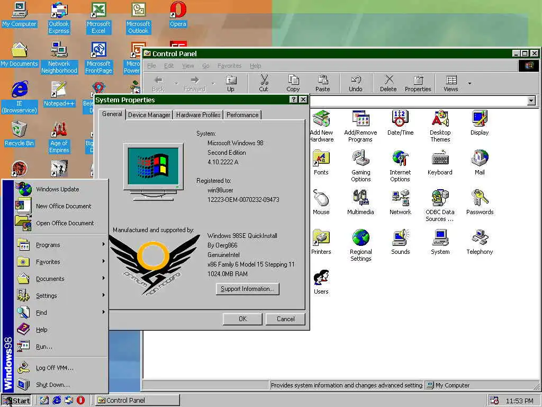Open Add/Remove Programs applet
542x407 pixels.
click(360, 126)
